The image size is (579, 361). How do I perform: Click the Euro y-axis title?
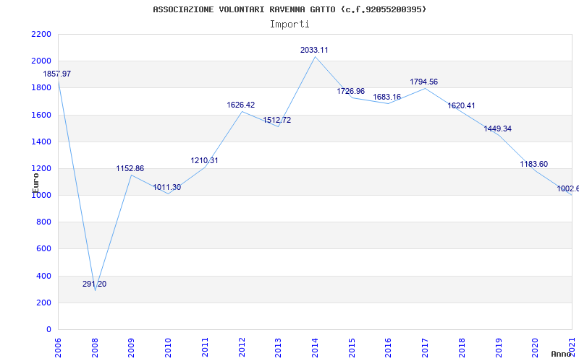(35, 182)
